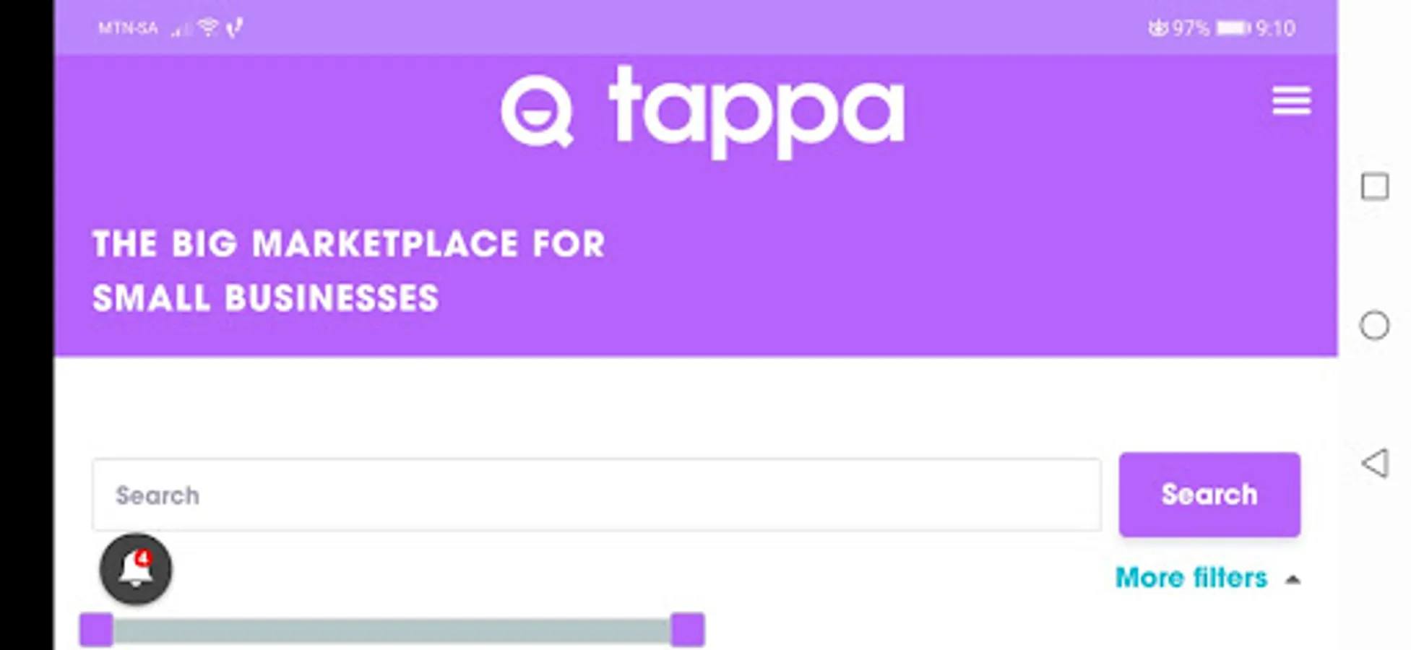Click the middle of the grey slider track

coord(392,631)
